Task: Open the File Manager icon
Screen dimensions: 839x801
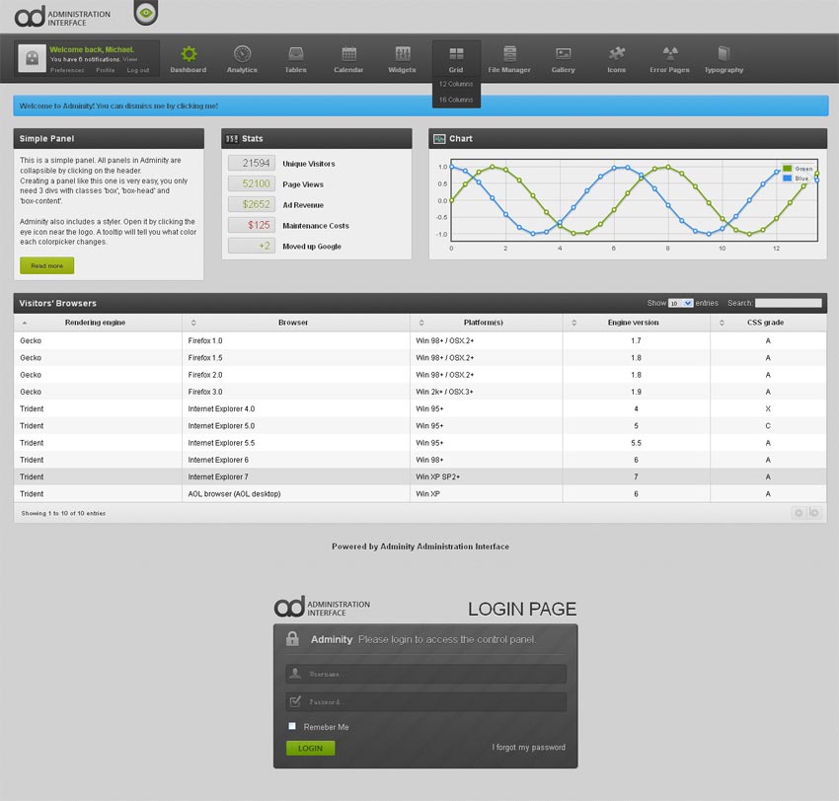Action: (509, 54)
